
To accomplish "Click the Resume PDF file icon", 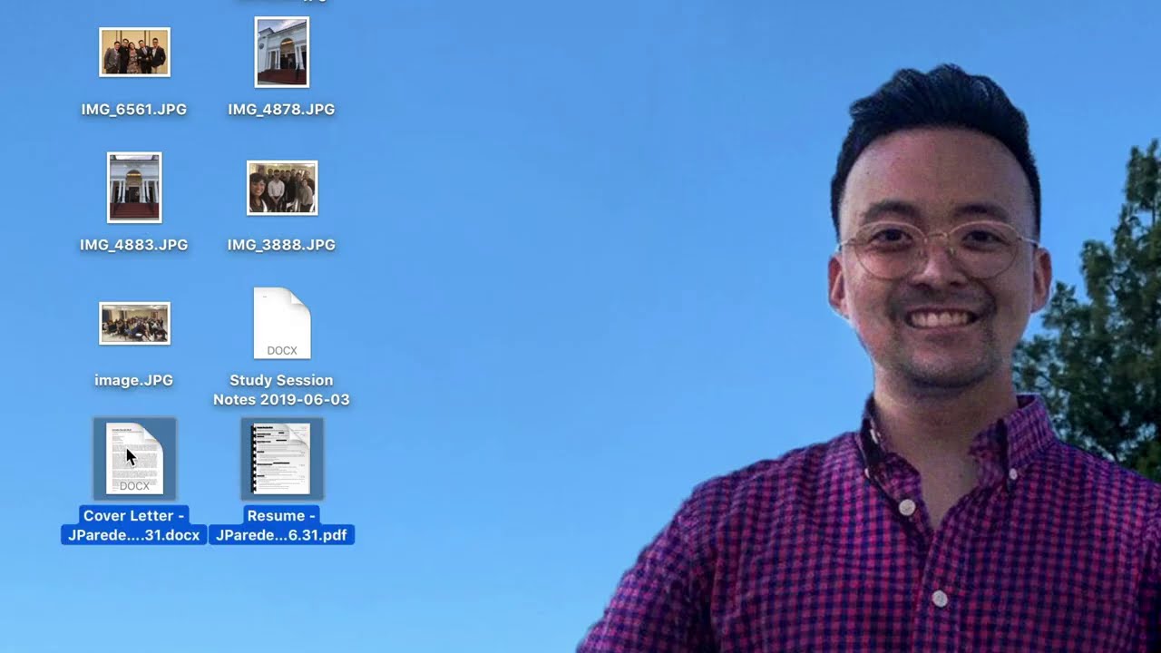I will [x=282, y=459].
